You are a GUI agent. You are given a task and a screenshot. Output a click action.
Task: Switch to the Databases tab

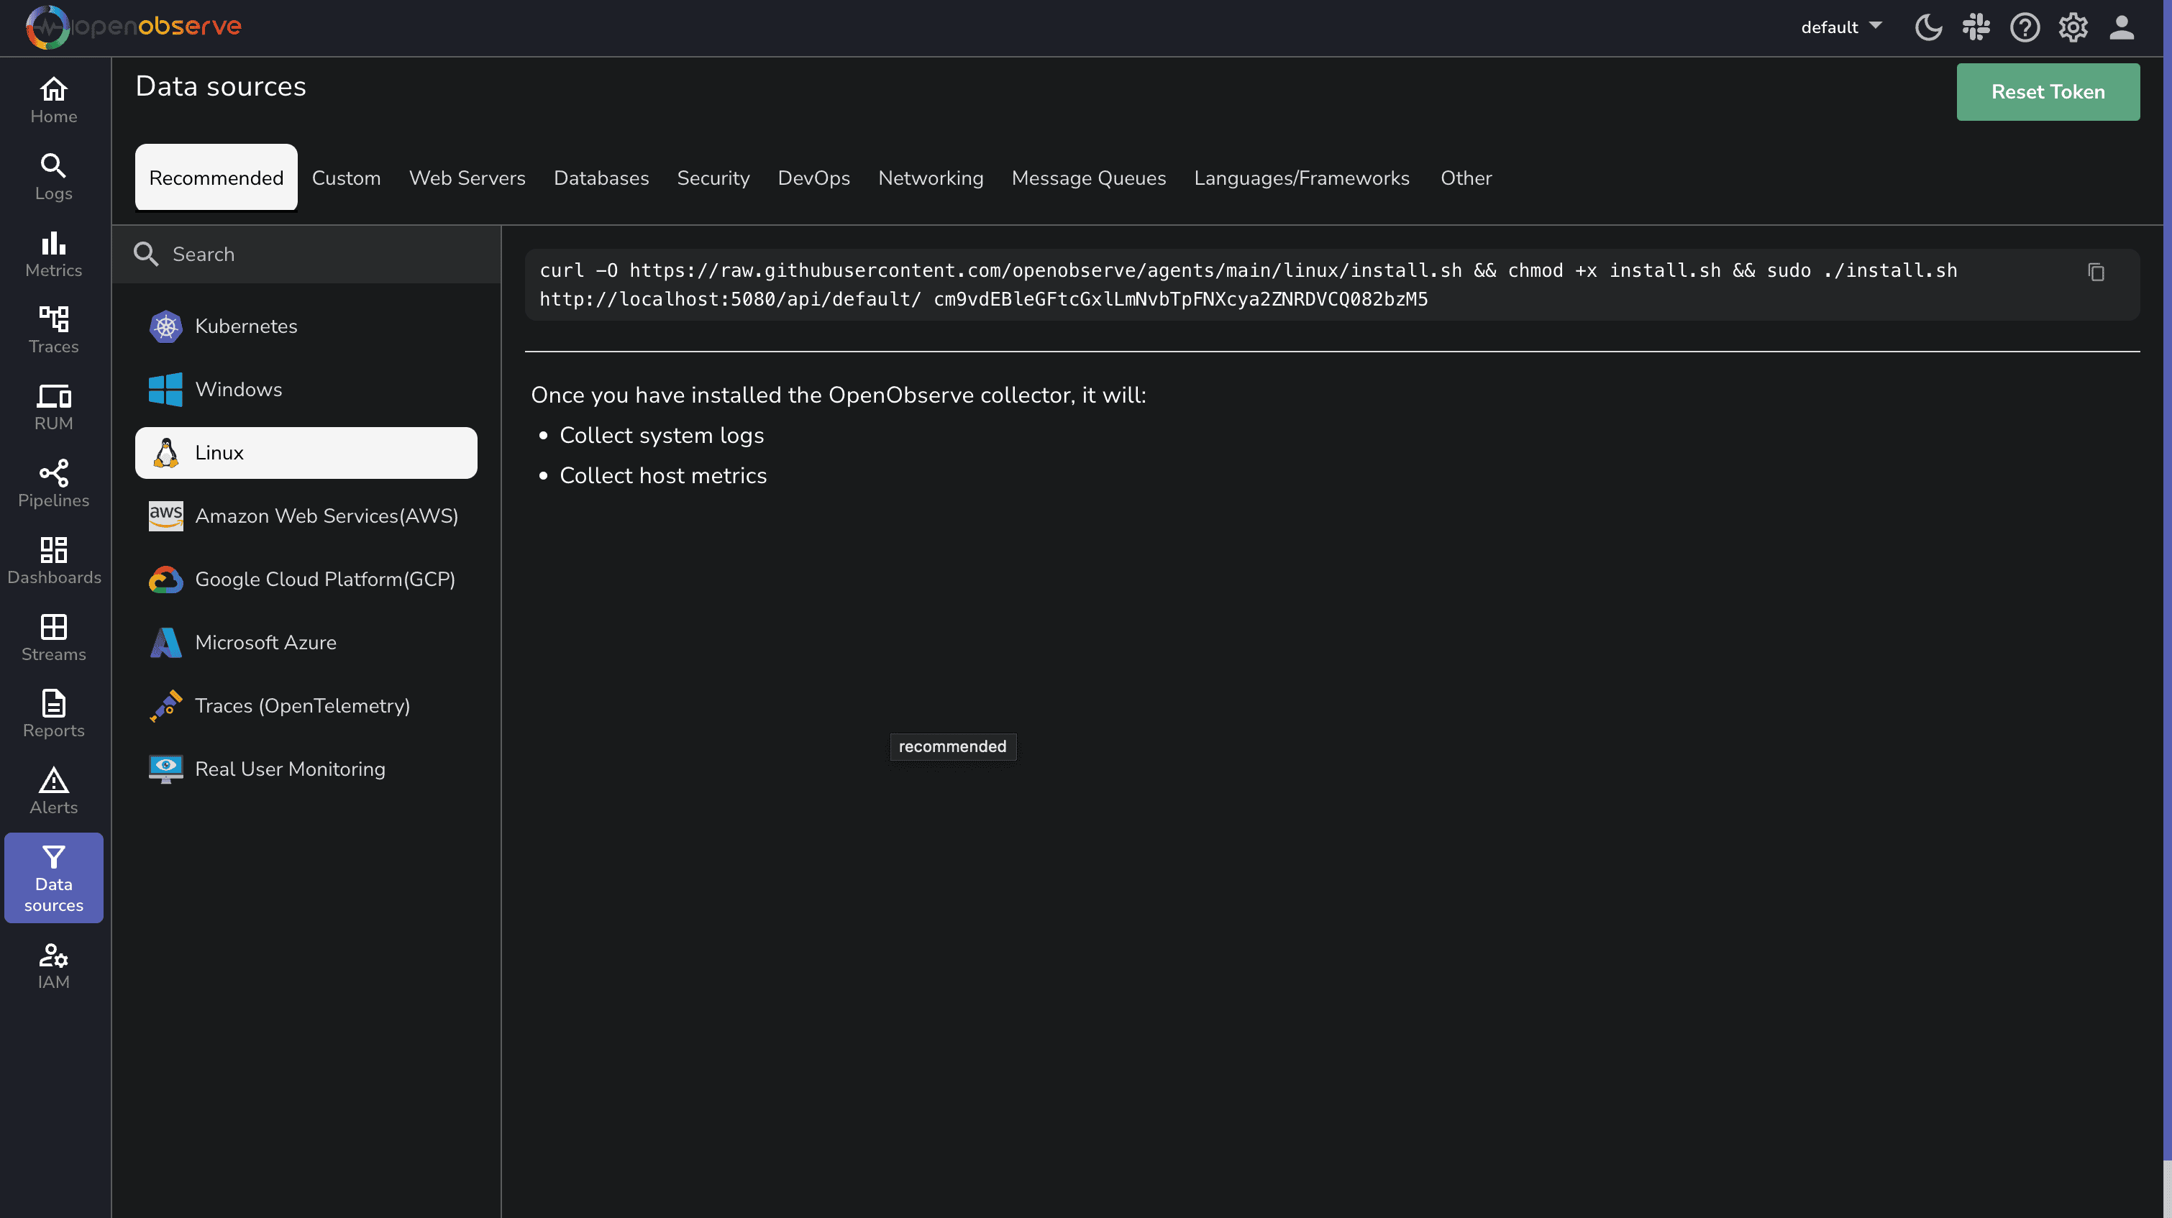click(x=601, y=178)
